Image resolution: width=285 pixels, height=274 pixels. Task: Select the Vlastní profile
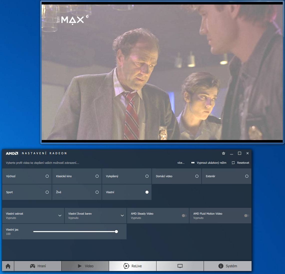click(127, 192)
